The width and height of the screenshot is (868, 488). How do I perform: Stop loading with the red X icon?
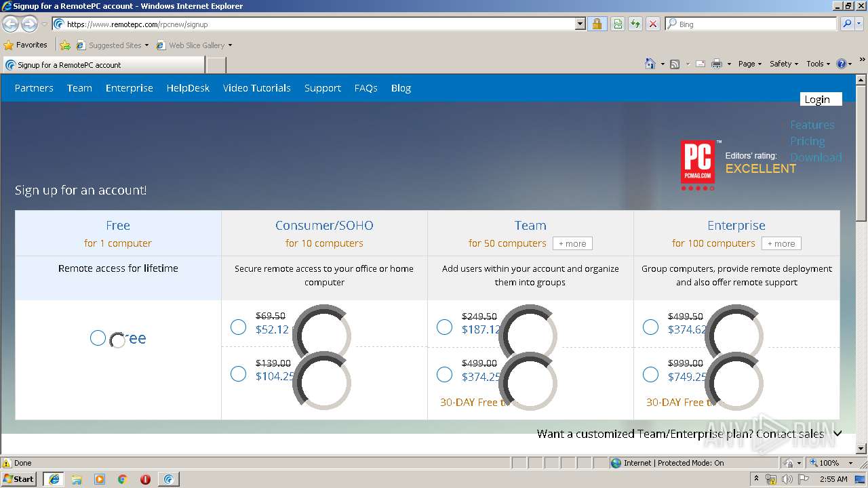pos(653,24)
